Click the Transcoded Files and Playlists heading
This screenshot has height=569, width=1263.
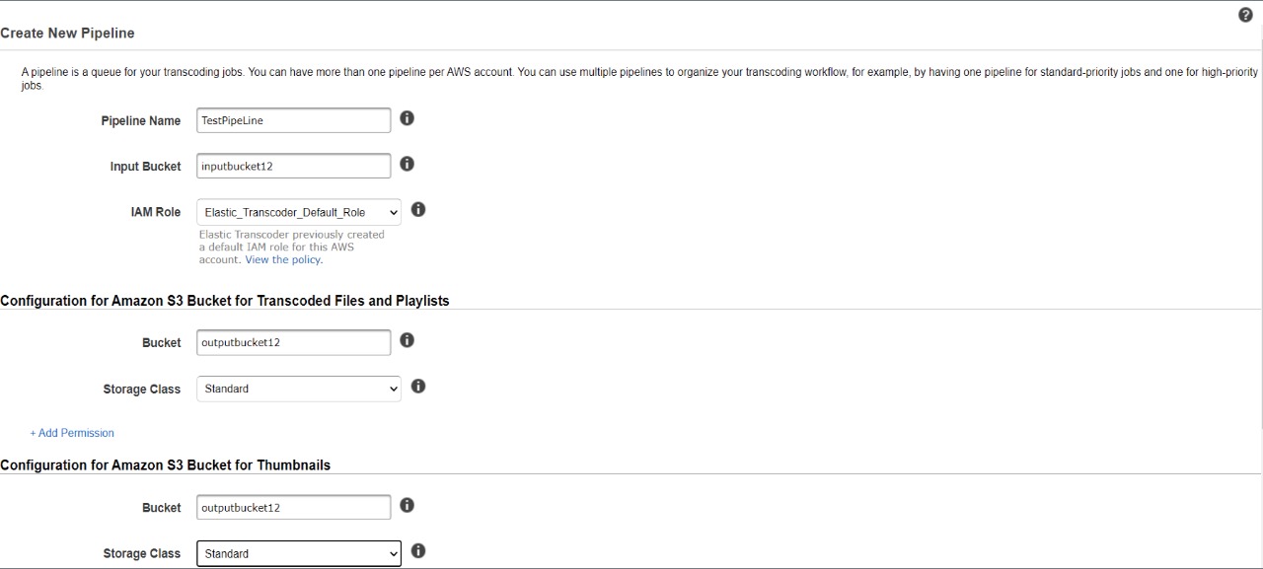tap(225, 301)
